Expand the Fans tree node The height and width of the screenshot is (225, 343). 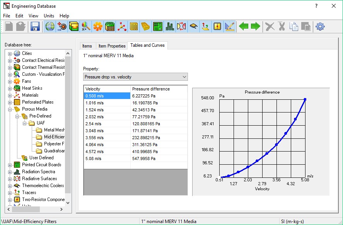point(10,82)
